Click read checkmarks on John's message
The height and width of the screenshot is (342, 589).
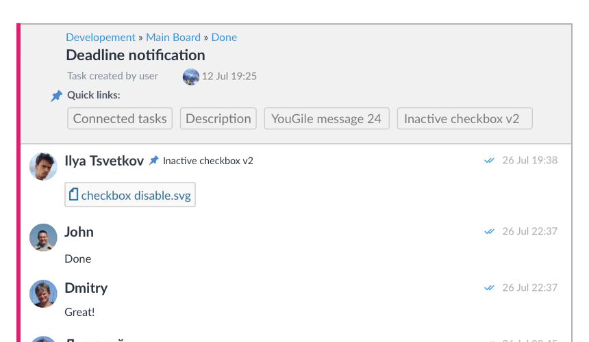pos(489,231)
